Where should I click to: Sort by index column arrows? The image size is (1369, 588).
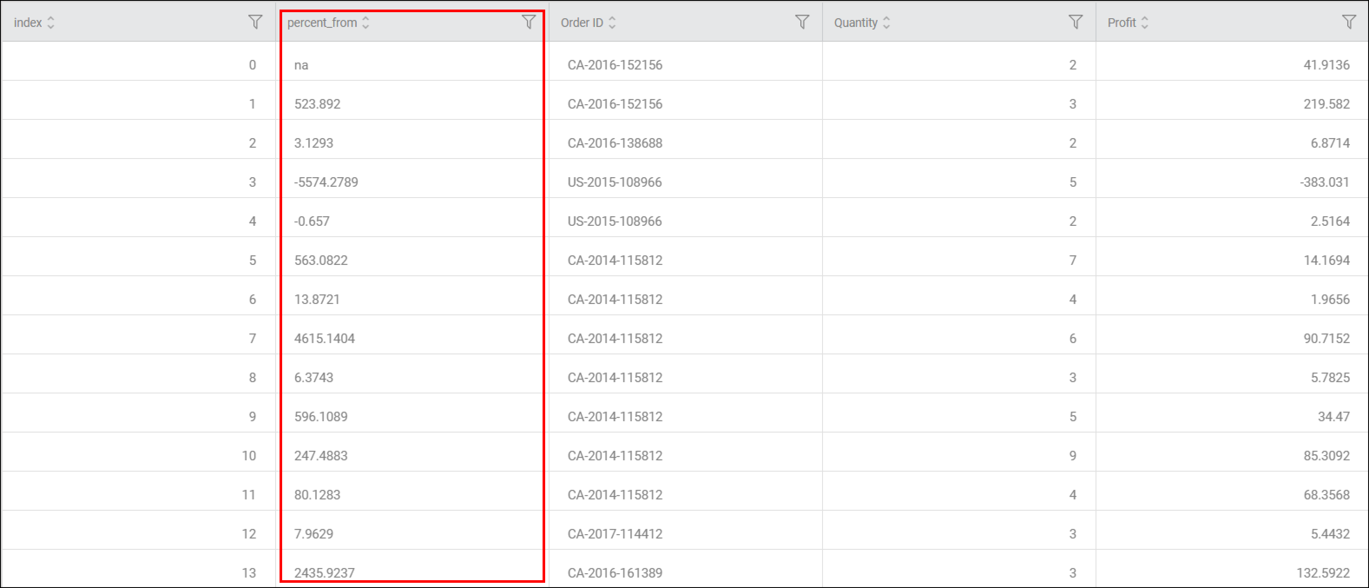point(50,22)
